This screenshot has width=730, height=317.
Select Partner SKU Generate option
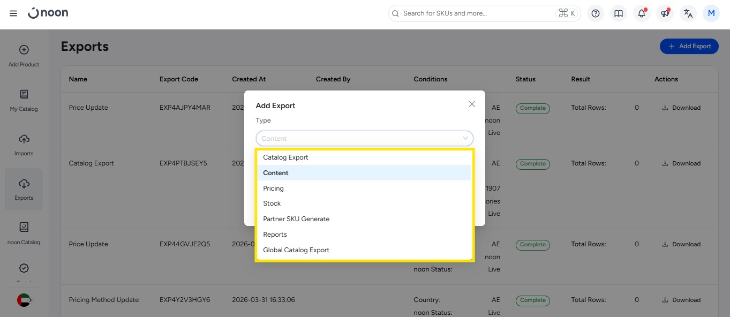point(296,219)
